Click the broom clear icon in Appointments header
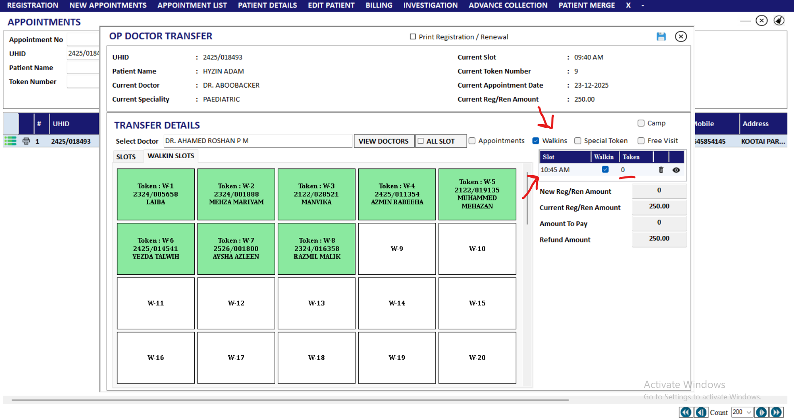Screen dimensions: 794x418 pos(779,21)
